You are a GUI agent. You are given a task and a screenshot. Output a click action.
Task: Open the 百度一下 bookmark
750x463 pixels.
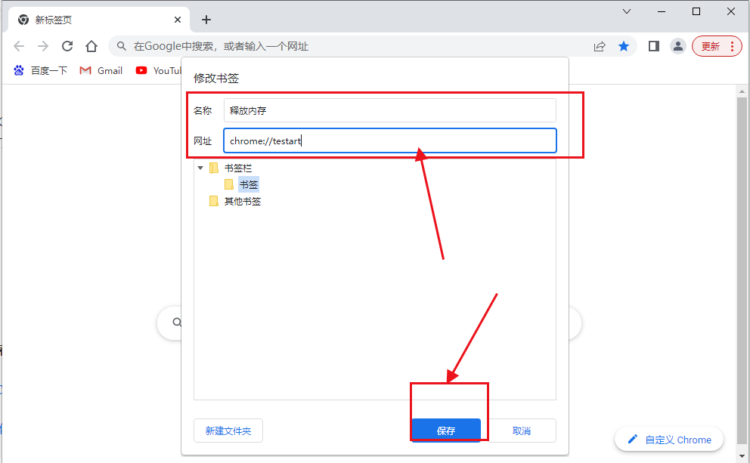41,71
